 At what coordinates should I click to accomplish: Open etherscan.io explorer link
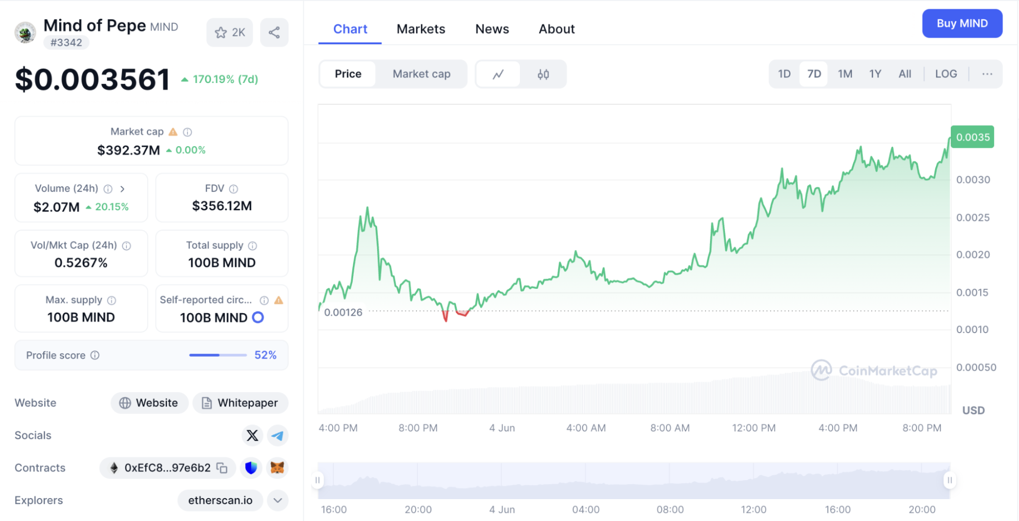pyautogui.click(x=220, y=500)
